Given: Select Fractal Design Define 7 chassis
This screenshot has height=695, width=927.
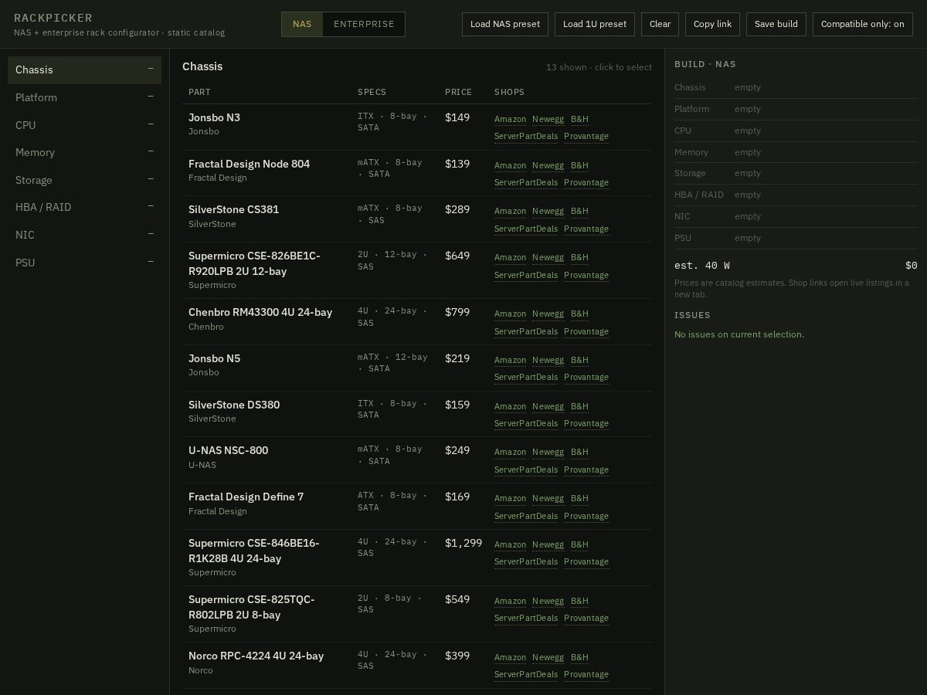Looking at the screenshot, I should 417,506.
